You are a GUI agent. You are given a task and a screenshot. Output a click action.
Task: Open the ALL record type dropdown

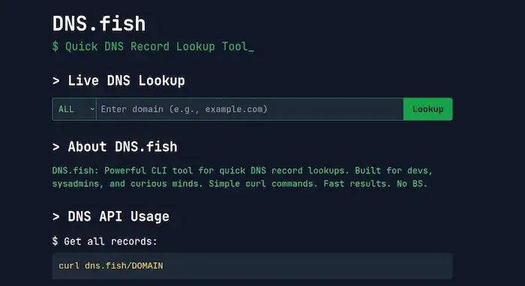click(x=74, y=109)
